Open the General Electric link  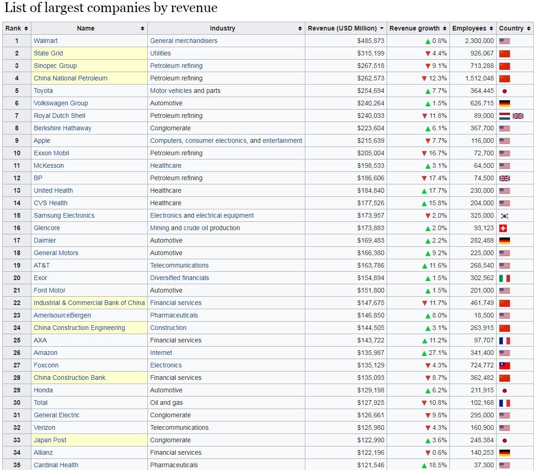(x=56, y=415)
